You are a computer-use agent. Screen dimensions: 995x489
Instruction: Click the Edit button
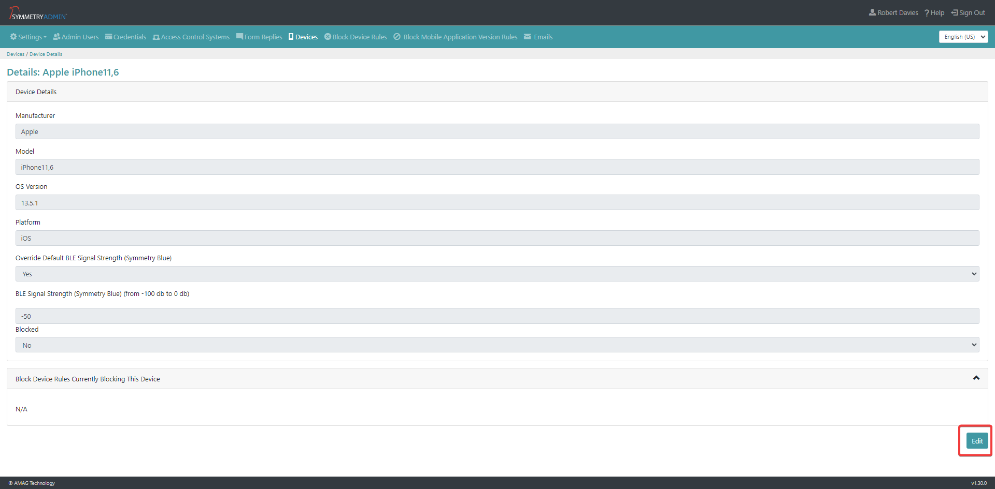click(977, 441)
